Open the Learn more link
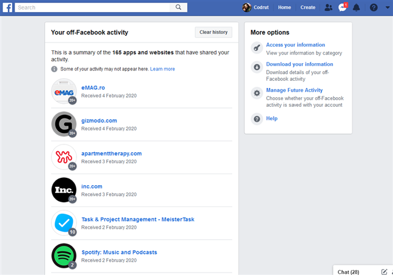 [x=163, y=69]
